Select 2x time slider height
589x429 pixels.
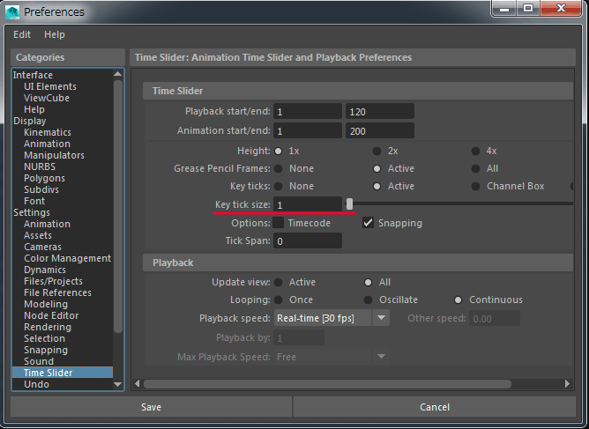pos(377,152)
